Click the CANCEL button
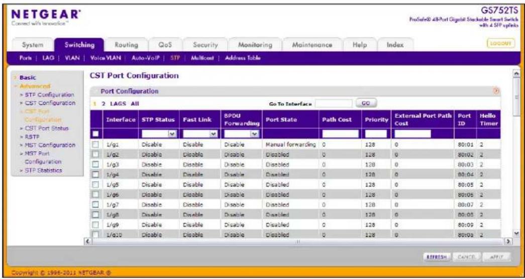This screenshot has width=525, height=279. 466,256
